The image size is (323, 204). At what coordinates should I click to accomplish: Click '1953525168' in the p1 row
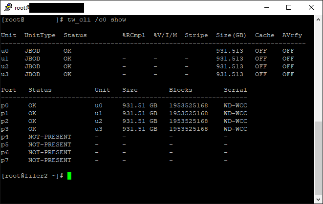coord(189,114)
